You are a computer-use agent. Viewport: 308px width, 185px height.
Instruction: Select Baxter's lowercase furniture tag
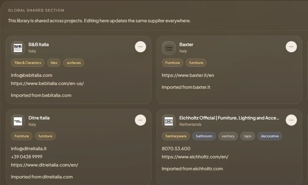196,63
